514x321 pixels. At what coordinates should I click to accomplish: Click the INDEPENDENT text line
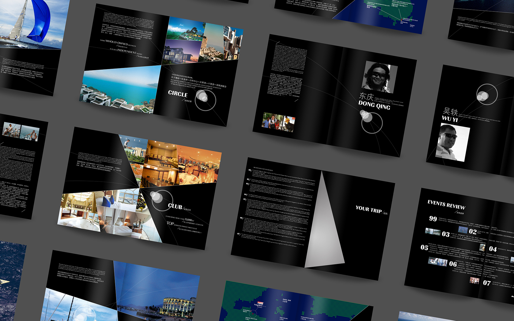tap(126, 51)
